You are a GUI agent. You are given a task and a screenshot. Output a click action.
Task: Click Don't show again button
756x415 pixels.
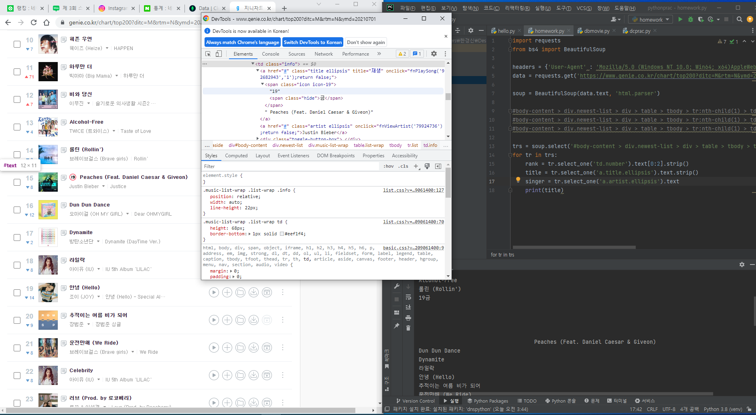pos(366,42)
